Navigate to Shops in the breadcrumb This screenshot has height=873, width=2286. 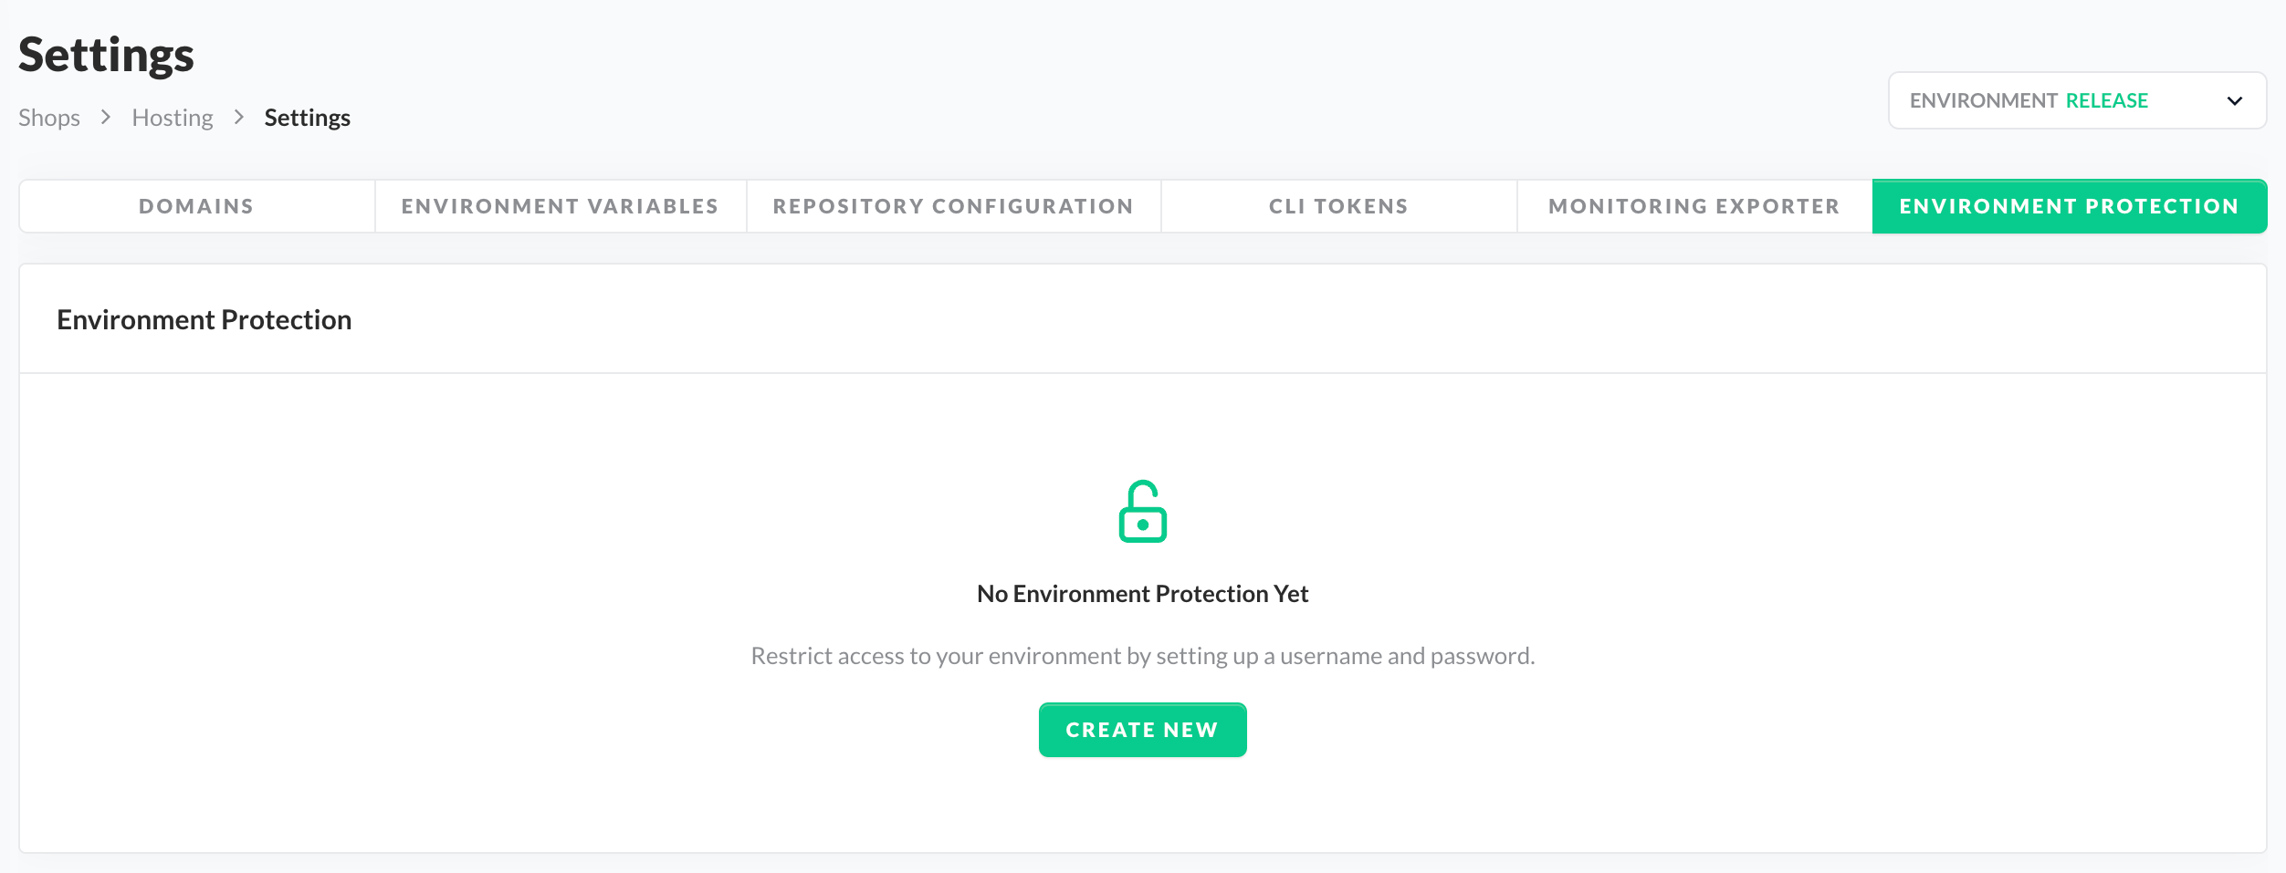49,118
